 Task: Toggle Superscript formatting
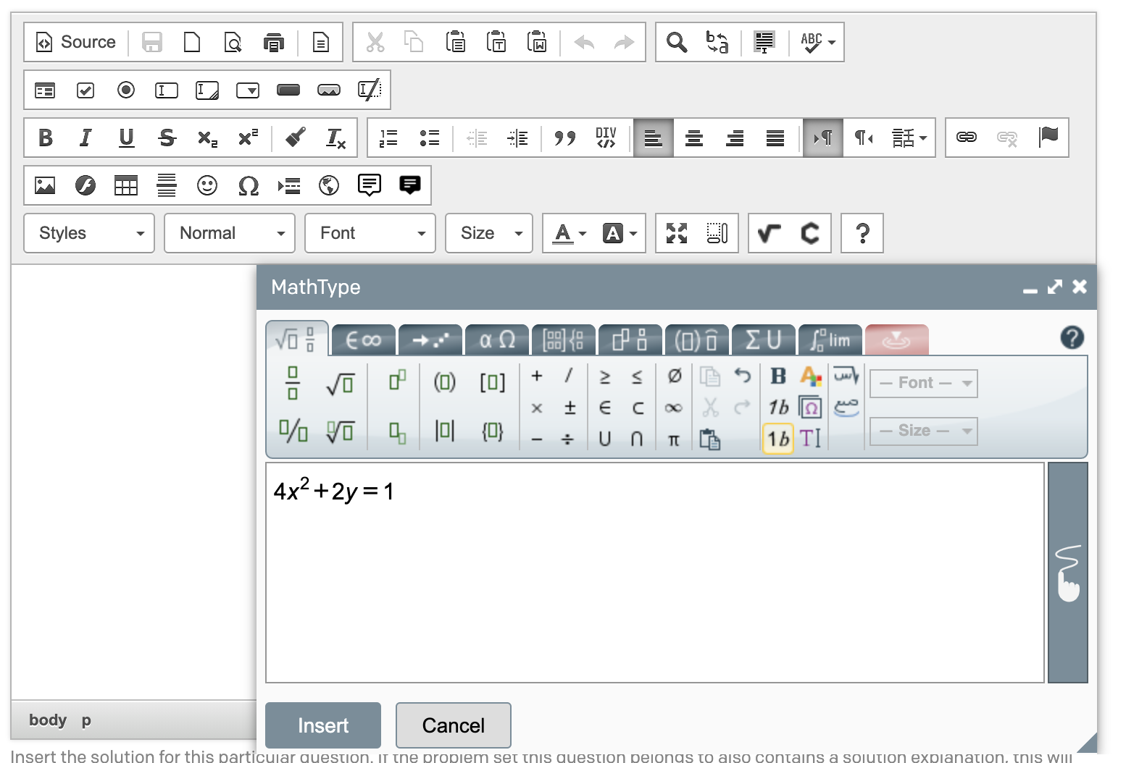(x=248, y=138)
